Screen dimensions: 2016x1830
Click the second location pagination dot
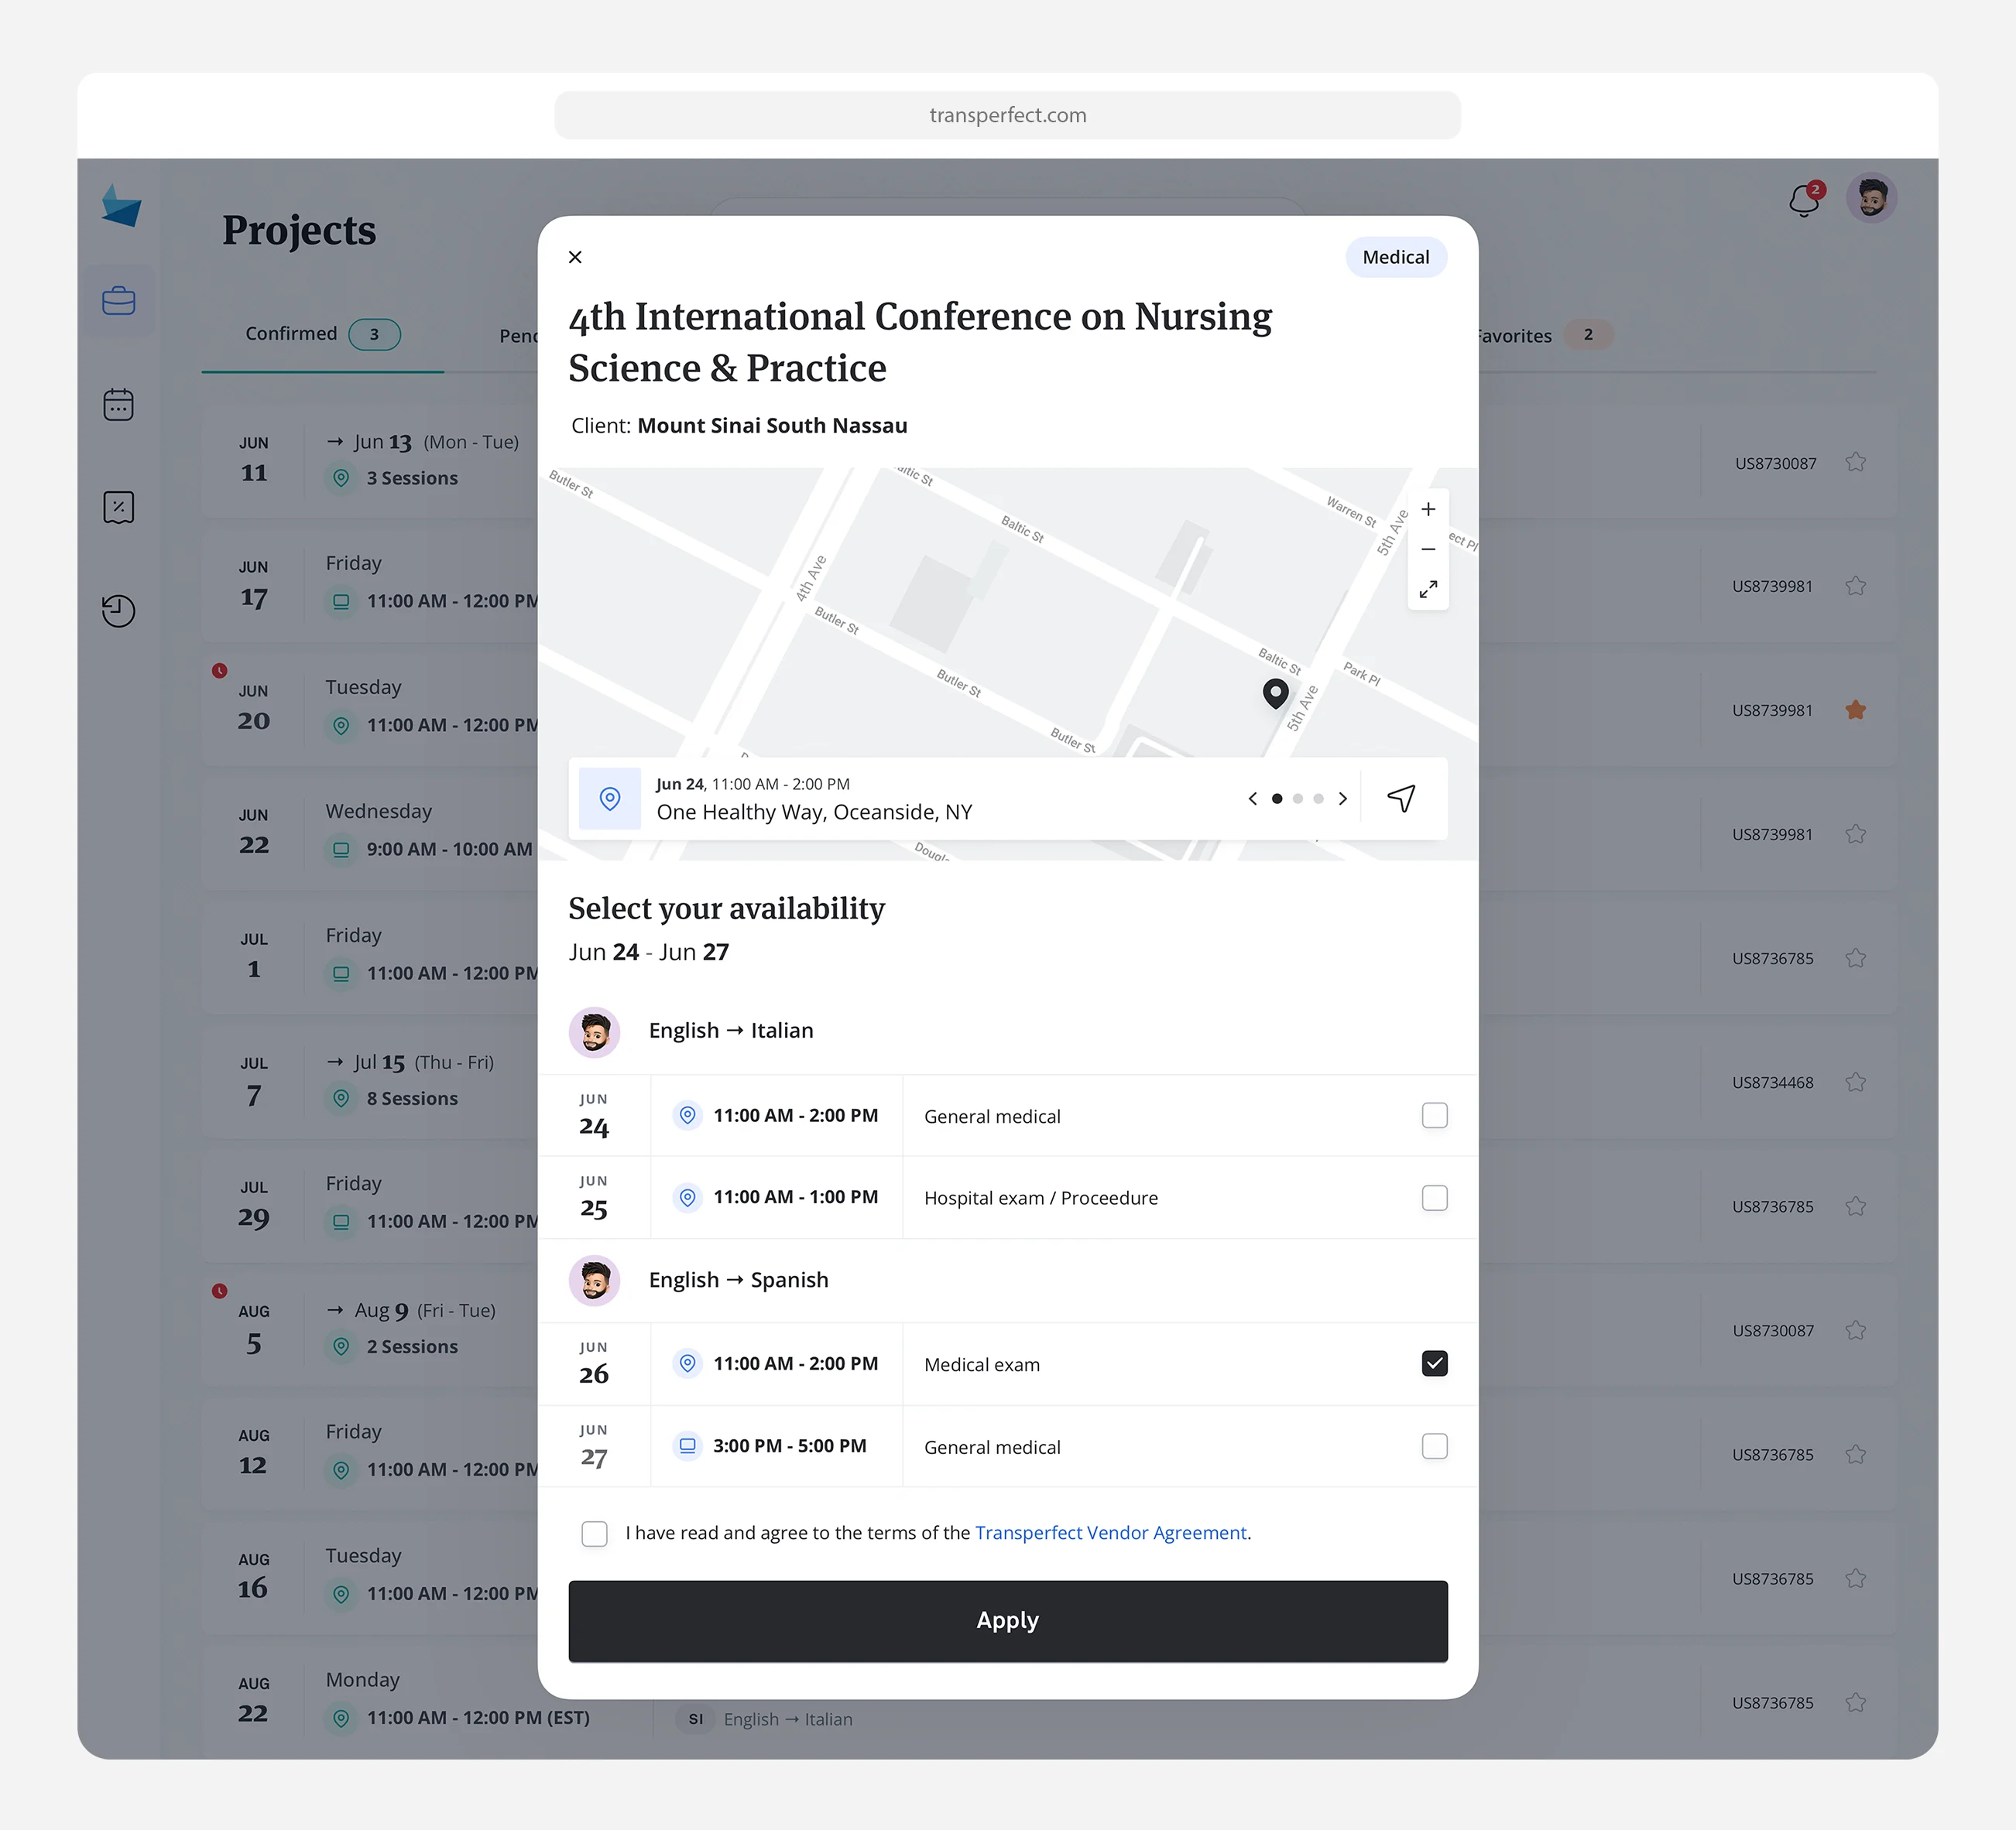coord(1298,799)
